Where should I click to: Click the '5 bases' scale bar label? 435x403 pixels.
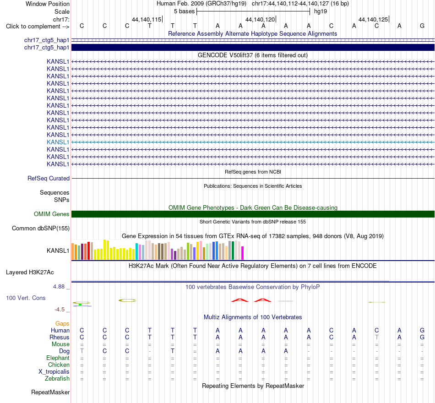pyautogui.click(x=185, y=11)
